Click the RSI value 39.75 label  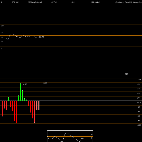[41, 37]
